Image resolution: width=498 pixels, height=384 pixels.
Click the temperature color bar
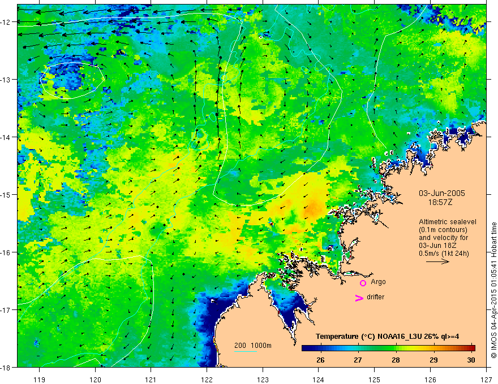388,348
